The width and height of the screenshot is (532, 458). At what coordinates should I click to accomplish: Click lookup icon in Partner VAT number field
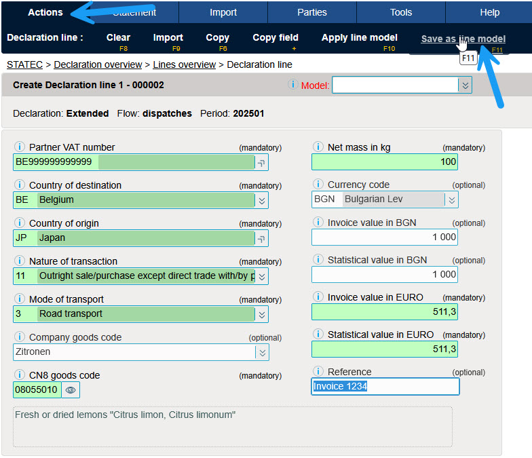click(x=261, y=162)
